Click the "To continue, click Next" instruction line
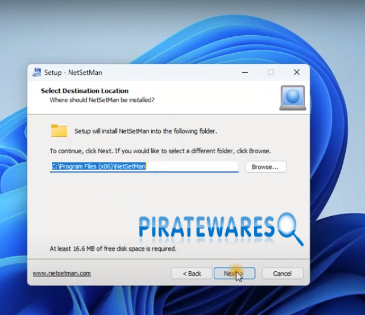 pos(160,152)
